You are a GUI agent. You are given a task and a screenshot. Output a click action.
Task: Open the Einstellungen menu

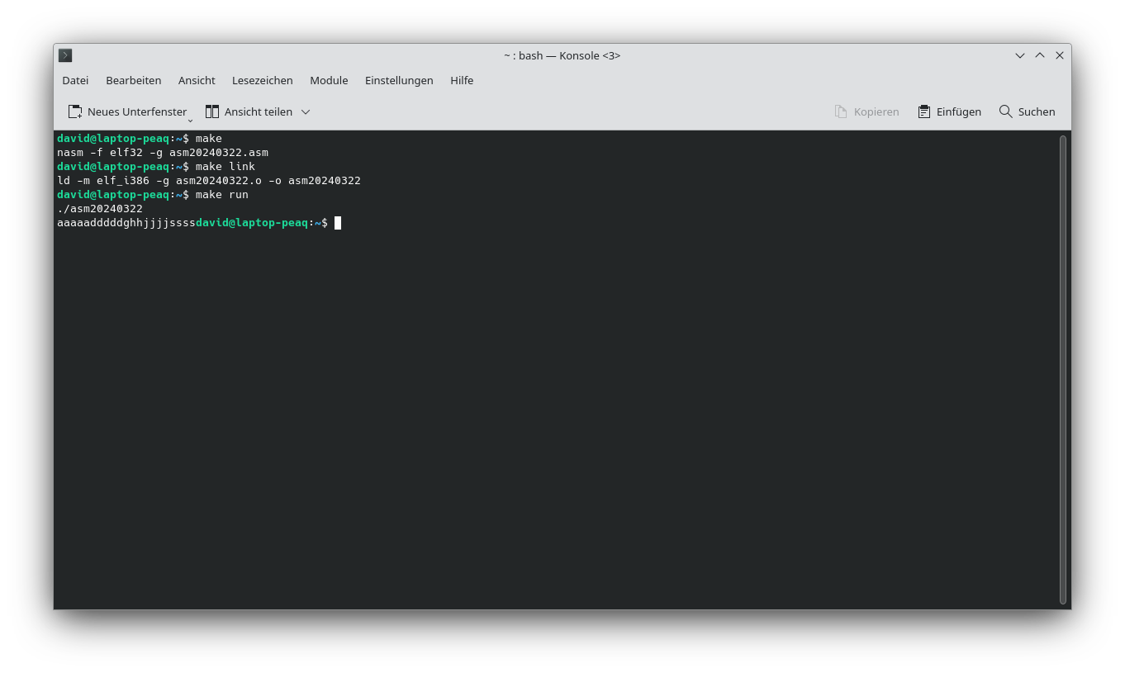click(399, 80)
